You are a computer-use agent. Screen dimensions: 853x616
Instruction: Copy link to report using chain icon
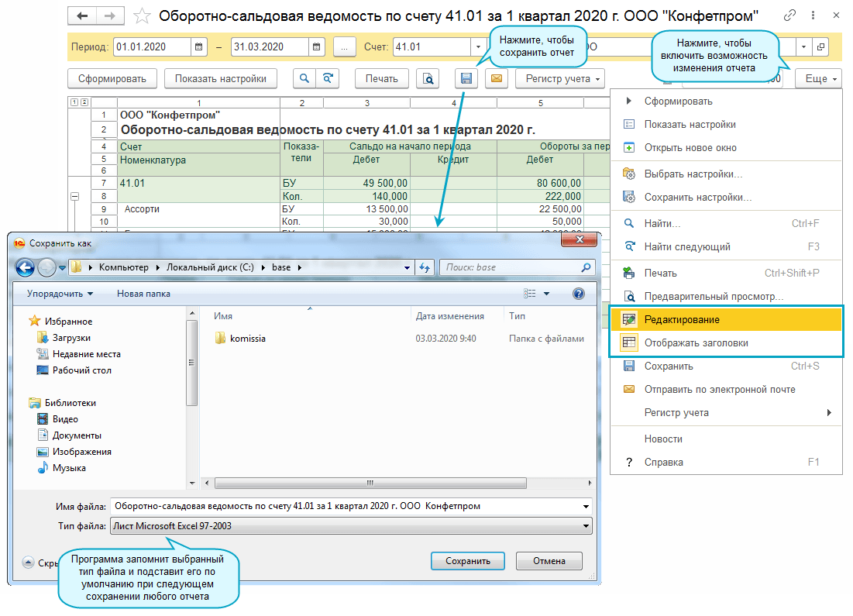click(x=789, y=15)
